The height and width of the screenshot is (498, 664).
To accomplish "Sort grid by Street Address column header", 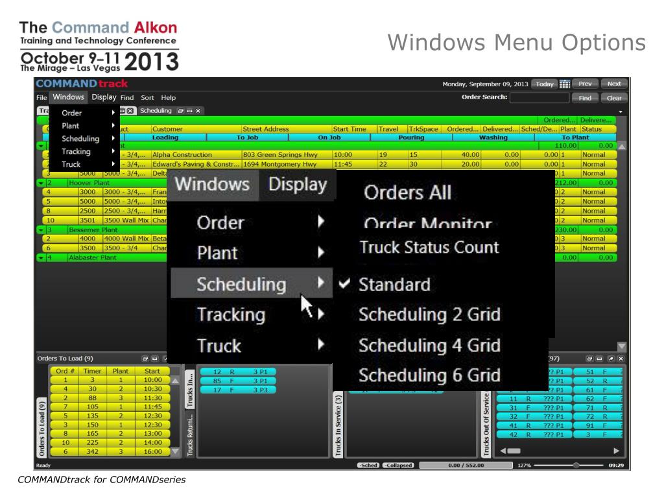I will pyautogui.click(x=286, y=129).
